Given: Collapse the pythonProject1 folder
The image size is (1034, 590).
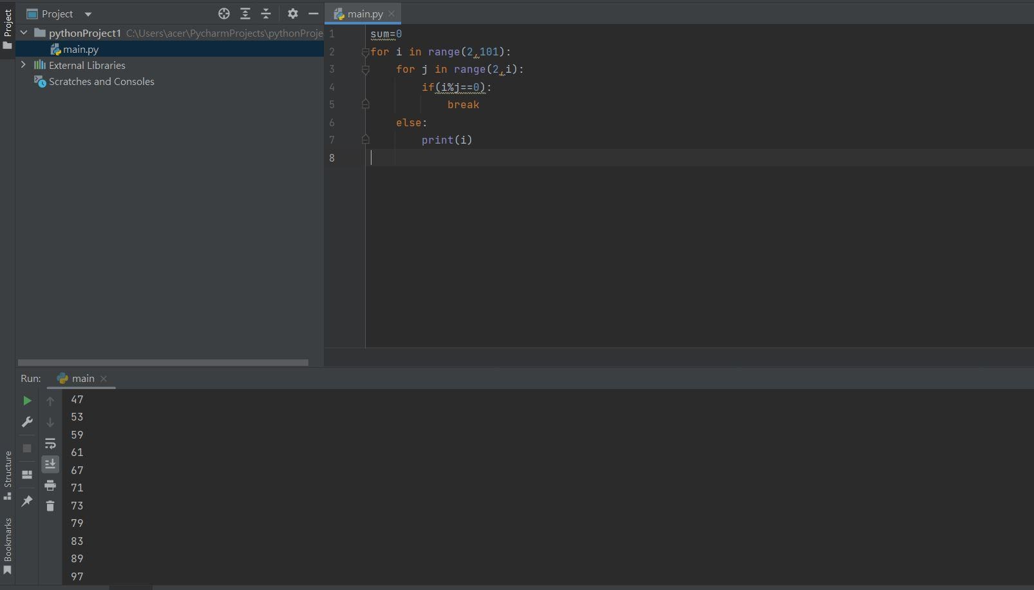Looking at the screenshot, I should point(24,33).
